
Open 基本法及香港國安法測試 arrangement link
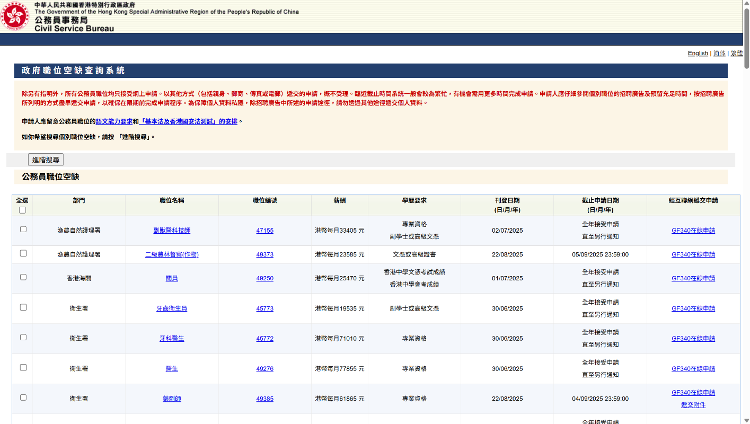pos(188,121)
